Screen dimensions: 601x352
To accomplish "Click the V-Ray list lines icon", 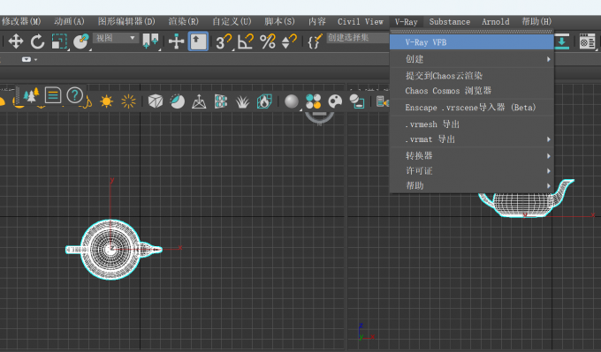I will pyautogui.click(x=53, y=95).
